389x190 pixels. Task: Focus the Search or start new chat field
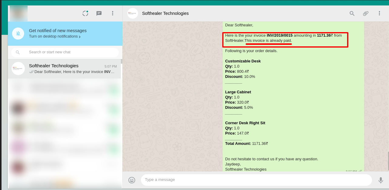tap(65, 52)
